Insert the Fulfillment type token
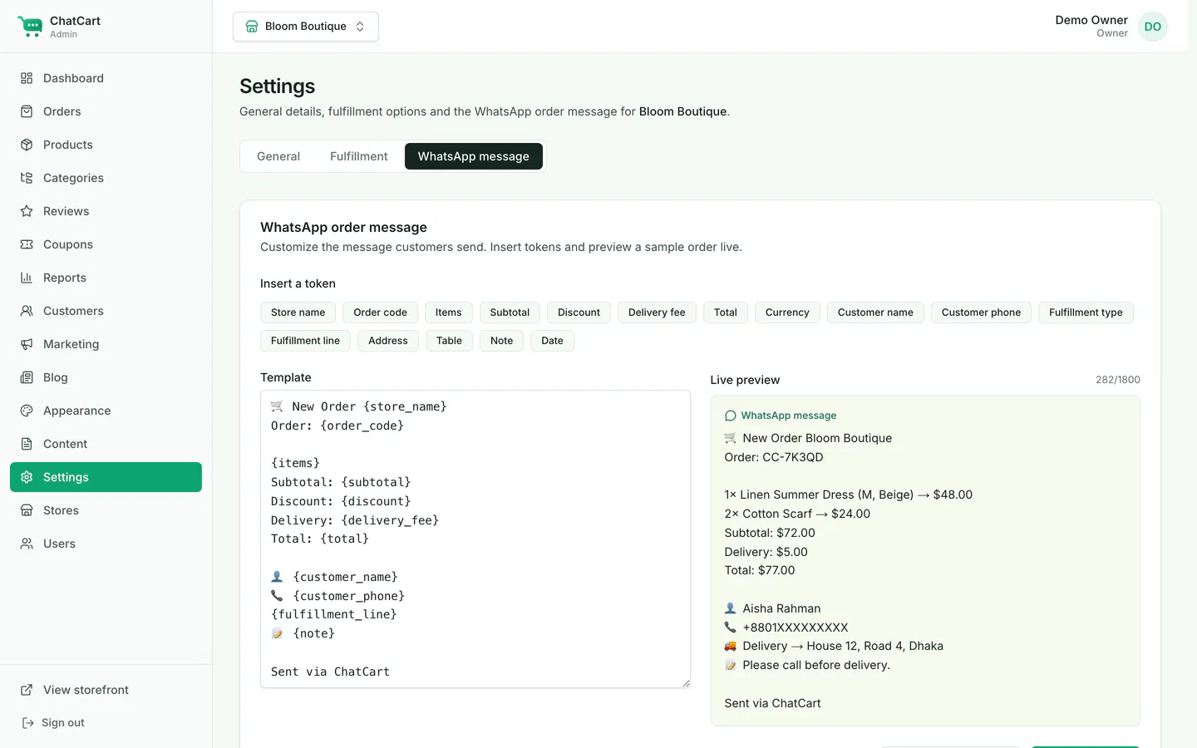 [x=1086, y=312]
